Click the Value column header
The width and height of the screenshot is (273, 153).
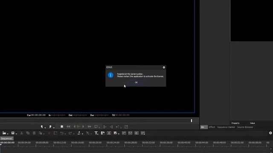tap(252, 123)
